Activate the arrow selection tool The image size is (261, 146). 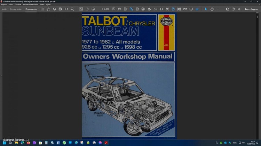click(x=206, y=9)
